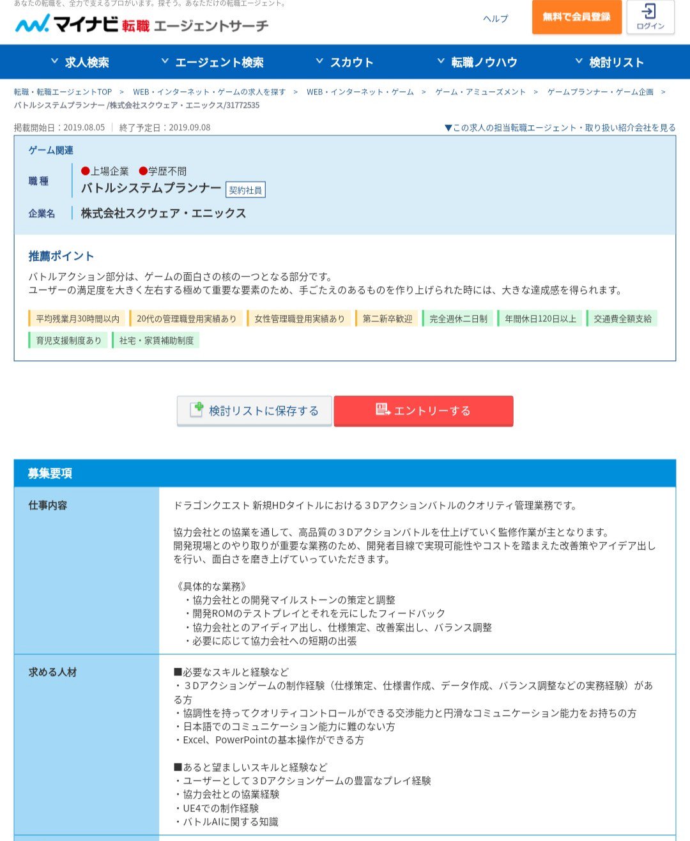Click the 育児支援制度あり tag
Viewport: 690px width, 841px height.
68,340
